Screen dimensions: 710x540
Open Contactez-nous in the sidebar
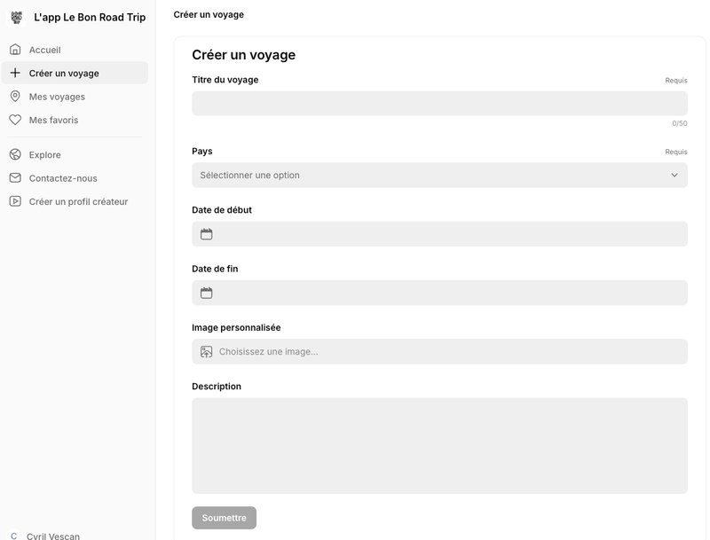coord(75,178)
